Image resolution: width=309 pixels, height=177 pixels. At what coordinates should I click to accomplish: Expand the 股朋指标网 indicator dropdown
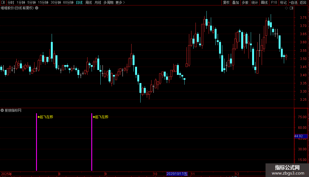pyautogui.click(x=2, y=110)
